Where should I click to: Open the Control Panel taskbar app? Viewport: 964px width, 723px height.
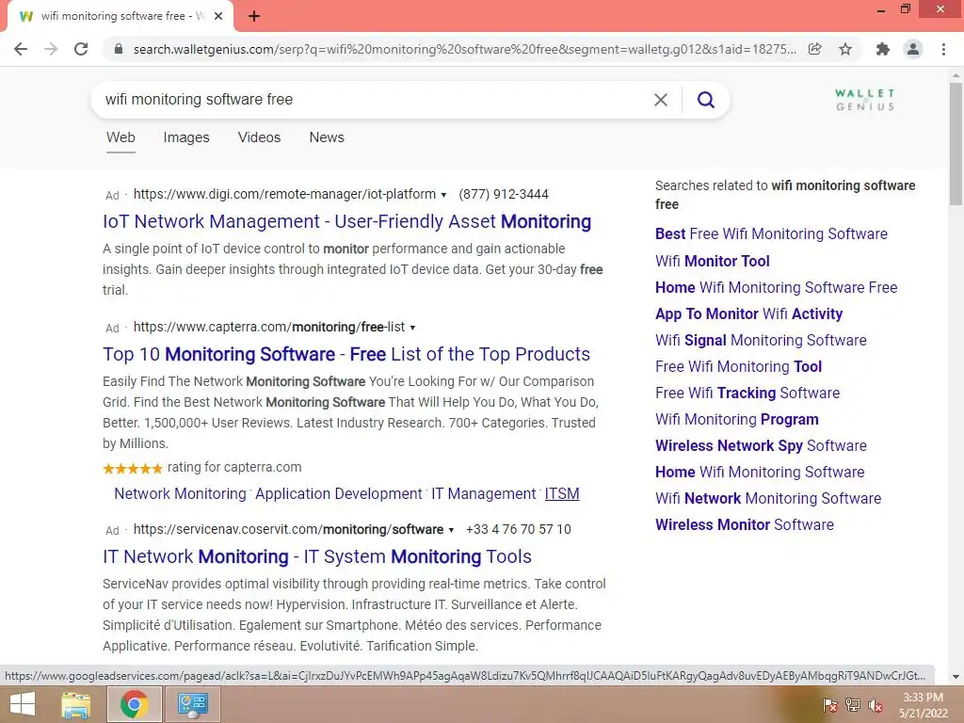(x=192, y=704)
